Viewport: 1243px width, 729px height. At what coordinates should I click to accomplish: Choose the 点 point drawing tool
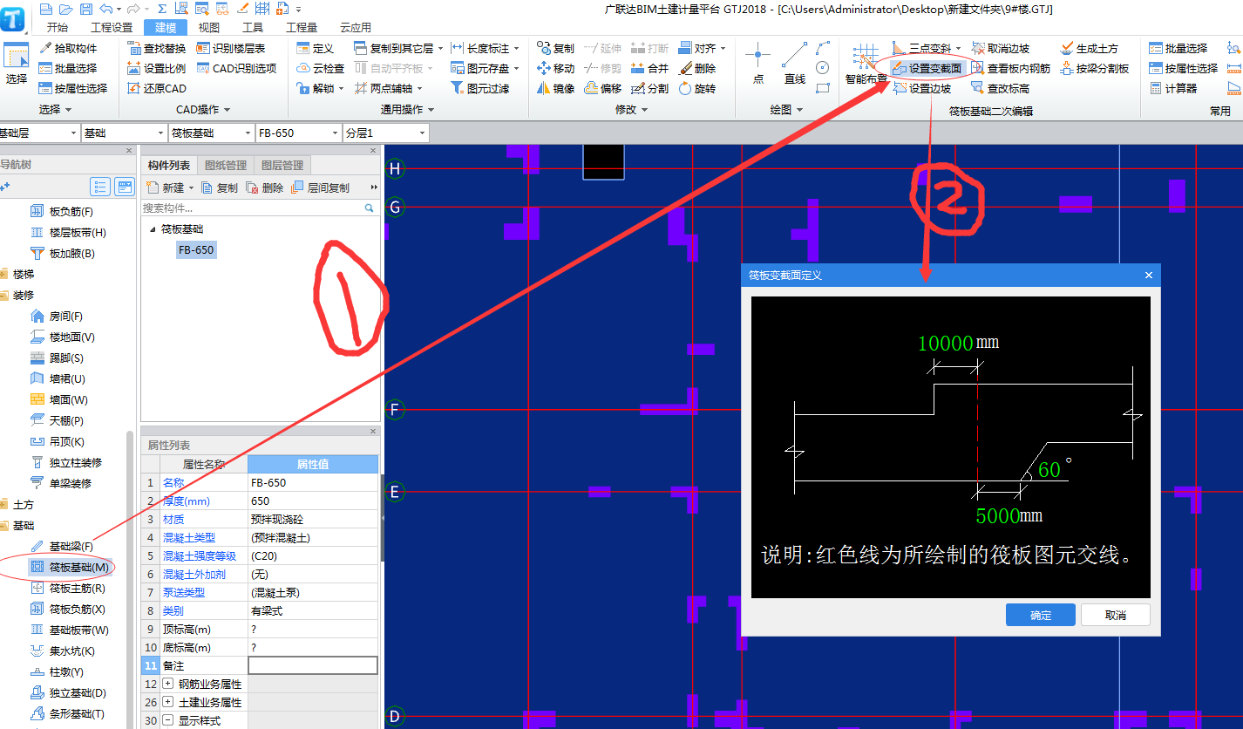pos(757,64)
